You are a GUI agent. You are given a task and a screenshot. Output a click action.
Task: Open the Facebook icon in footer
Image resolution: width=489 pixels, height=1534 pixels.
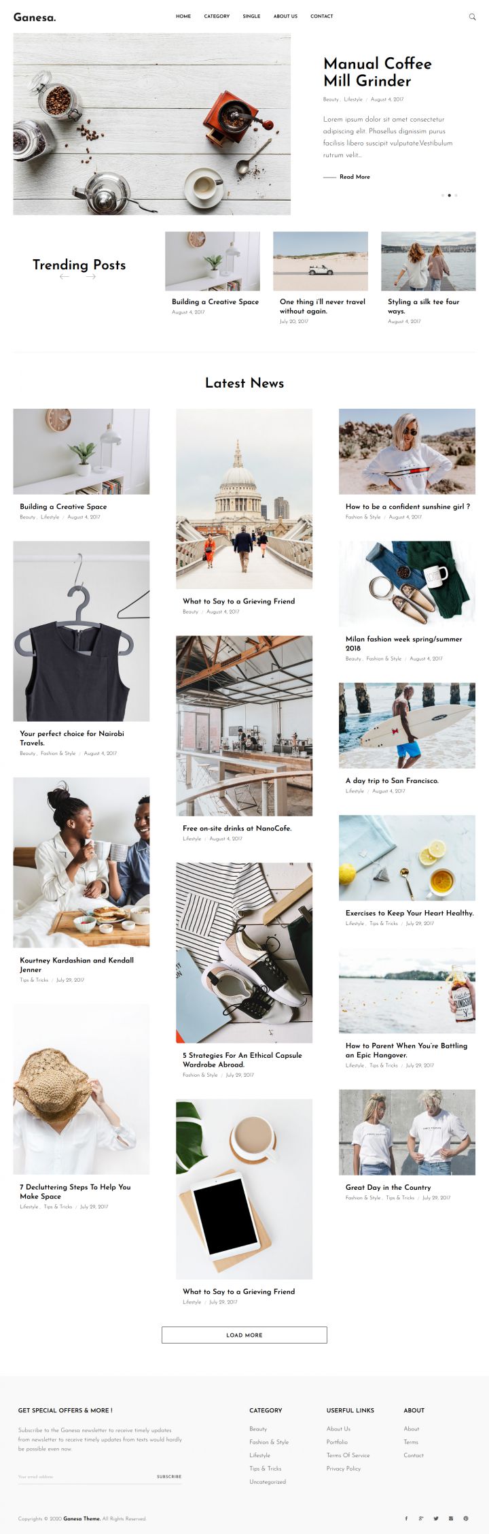[x=406, y=1518]
